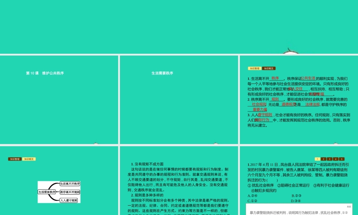Select question number 4 tab
This screenshot has height=215, width=358.
(x=336, y=159)
